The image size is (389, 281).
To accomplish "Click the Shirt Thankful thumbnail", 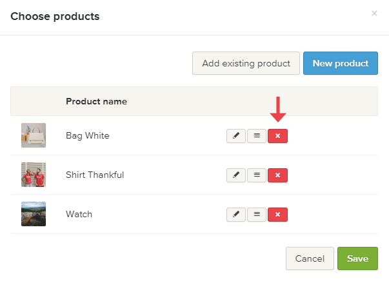I will pos(34,175).
